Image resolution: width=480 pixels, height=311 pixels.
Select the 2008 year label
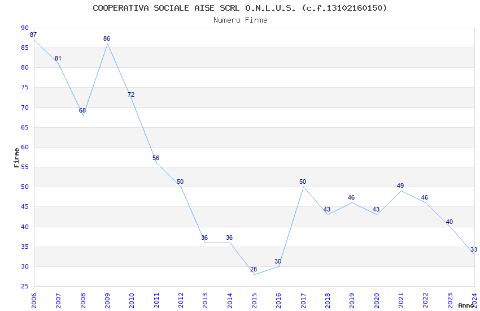point(83,300)
